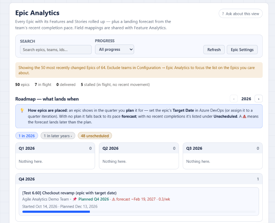Click the pushpin icon on Checkout revamp
Screen dimensions: 275x223
75,199
